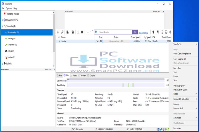
Task: Select the Info tab
Action: tap(66, 75)
